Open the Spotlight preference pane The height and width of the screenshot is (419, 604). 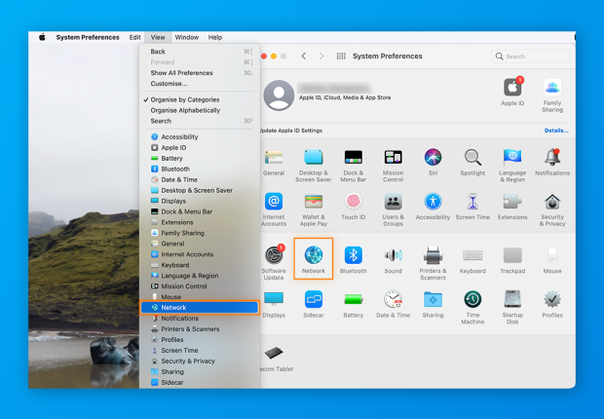pyautogui.click(x=472, y=158)
